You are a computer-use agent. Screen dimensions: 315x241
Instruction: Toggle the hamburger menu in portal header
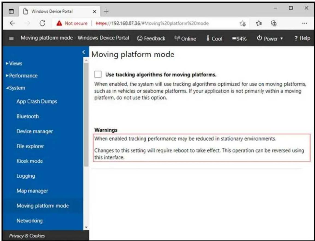[x=11, y=38]
